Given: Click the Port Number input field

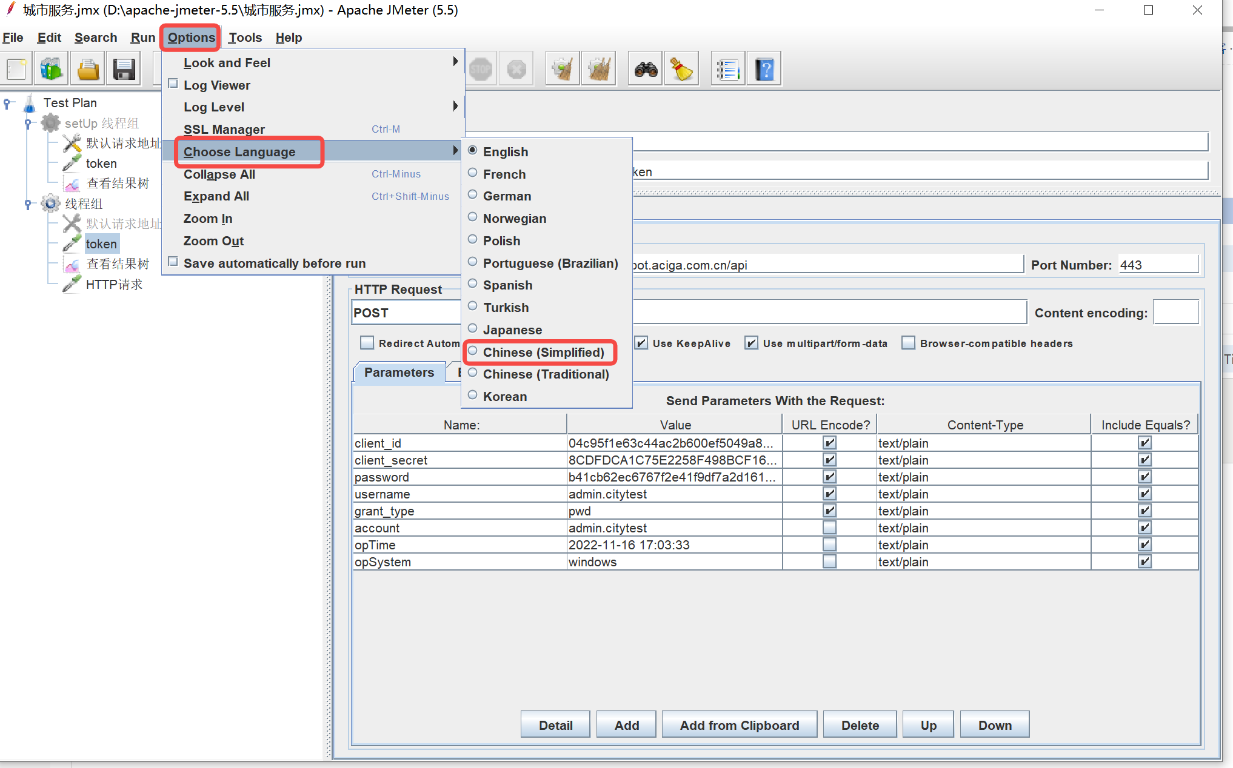Looking at the screenshot, I should point(1157,265).
